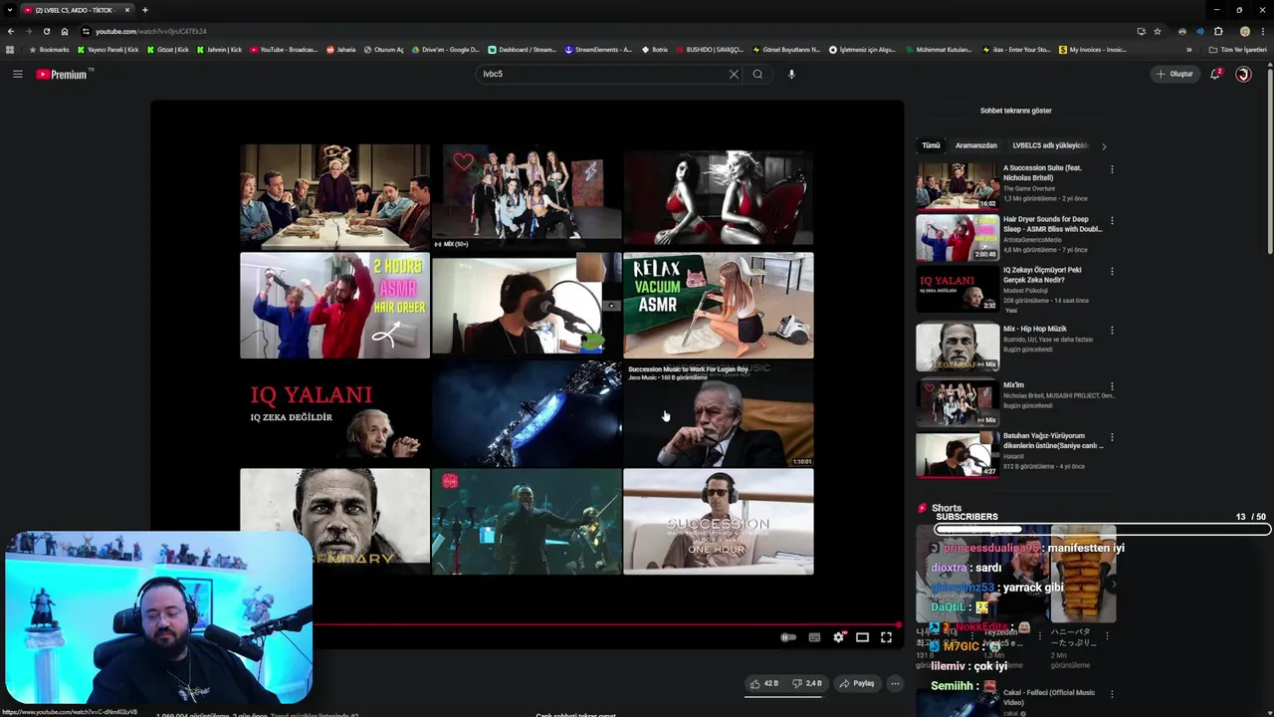
Task: Click RELAX VACUUM ASMR endscreen thumbnail
Action: click(718, 305)
